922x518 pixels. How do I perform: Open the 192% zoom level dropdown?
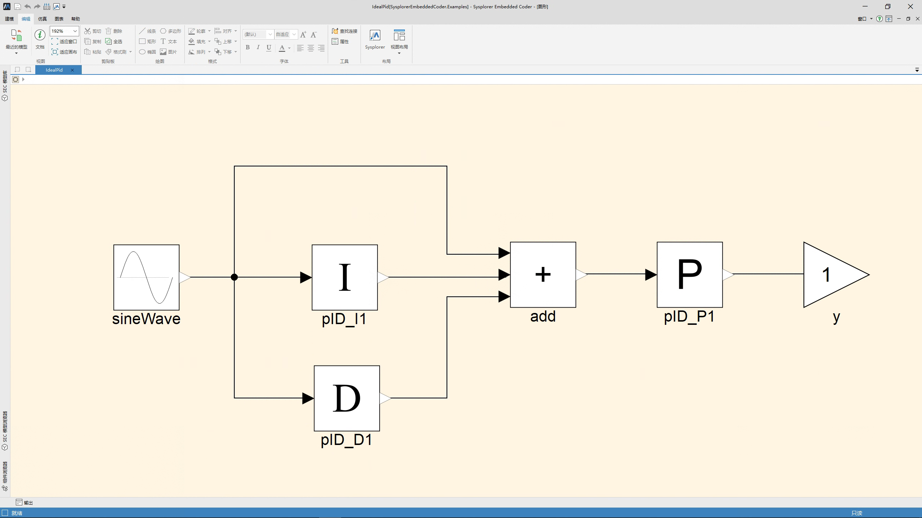[x=75, y=31]
